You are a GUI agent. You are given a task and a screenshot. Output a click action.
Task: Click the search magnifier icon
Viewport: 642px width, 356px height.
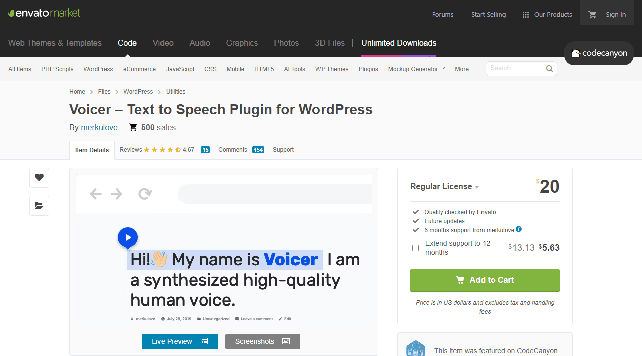(x=549, y=69)
